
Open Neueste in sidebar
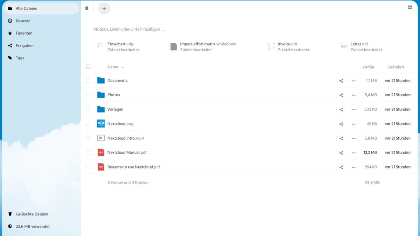click(41, 20)
